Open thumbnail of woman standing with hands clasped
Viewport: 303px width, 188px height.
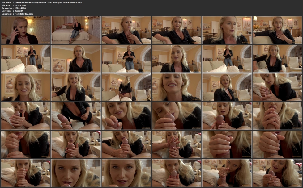coord(126,59)
